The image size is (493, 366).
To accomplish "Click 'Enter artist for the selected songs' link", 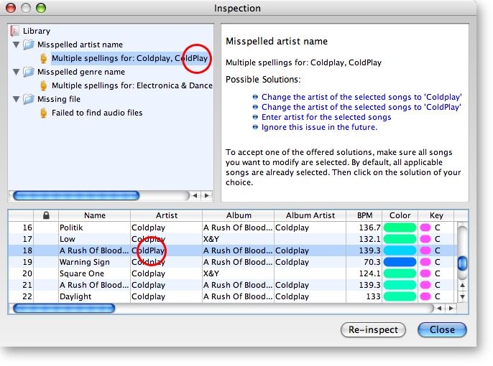I will (x=326, y=117).
